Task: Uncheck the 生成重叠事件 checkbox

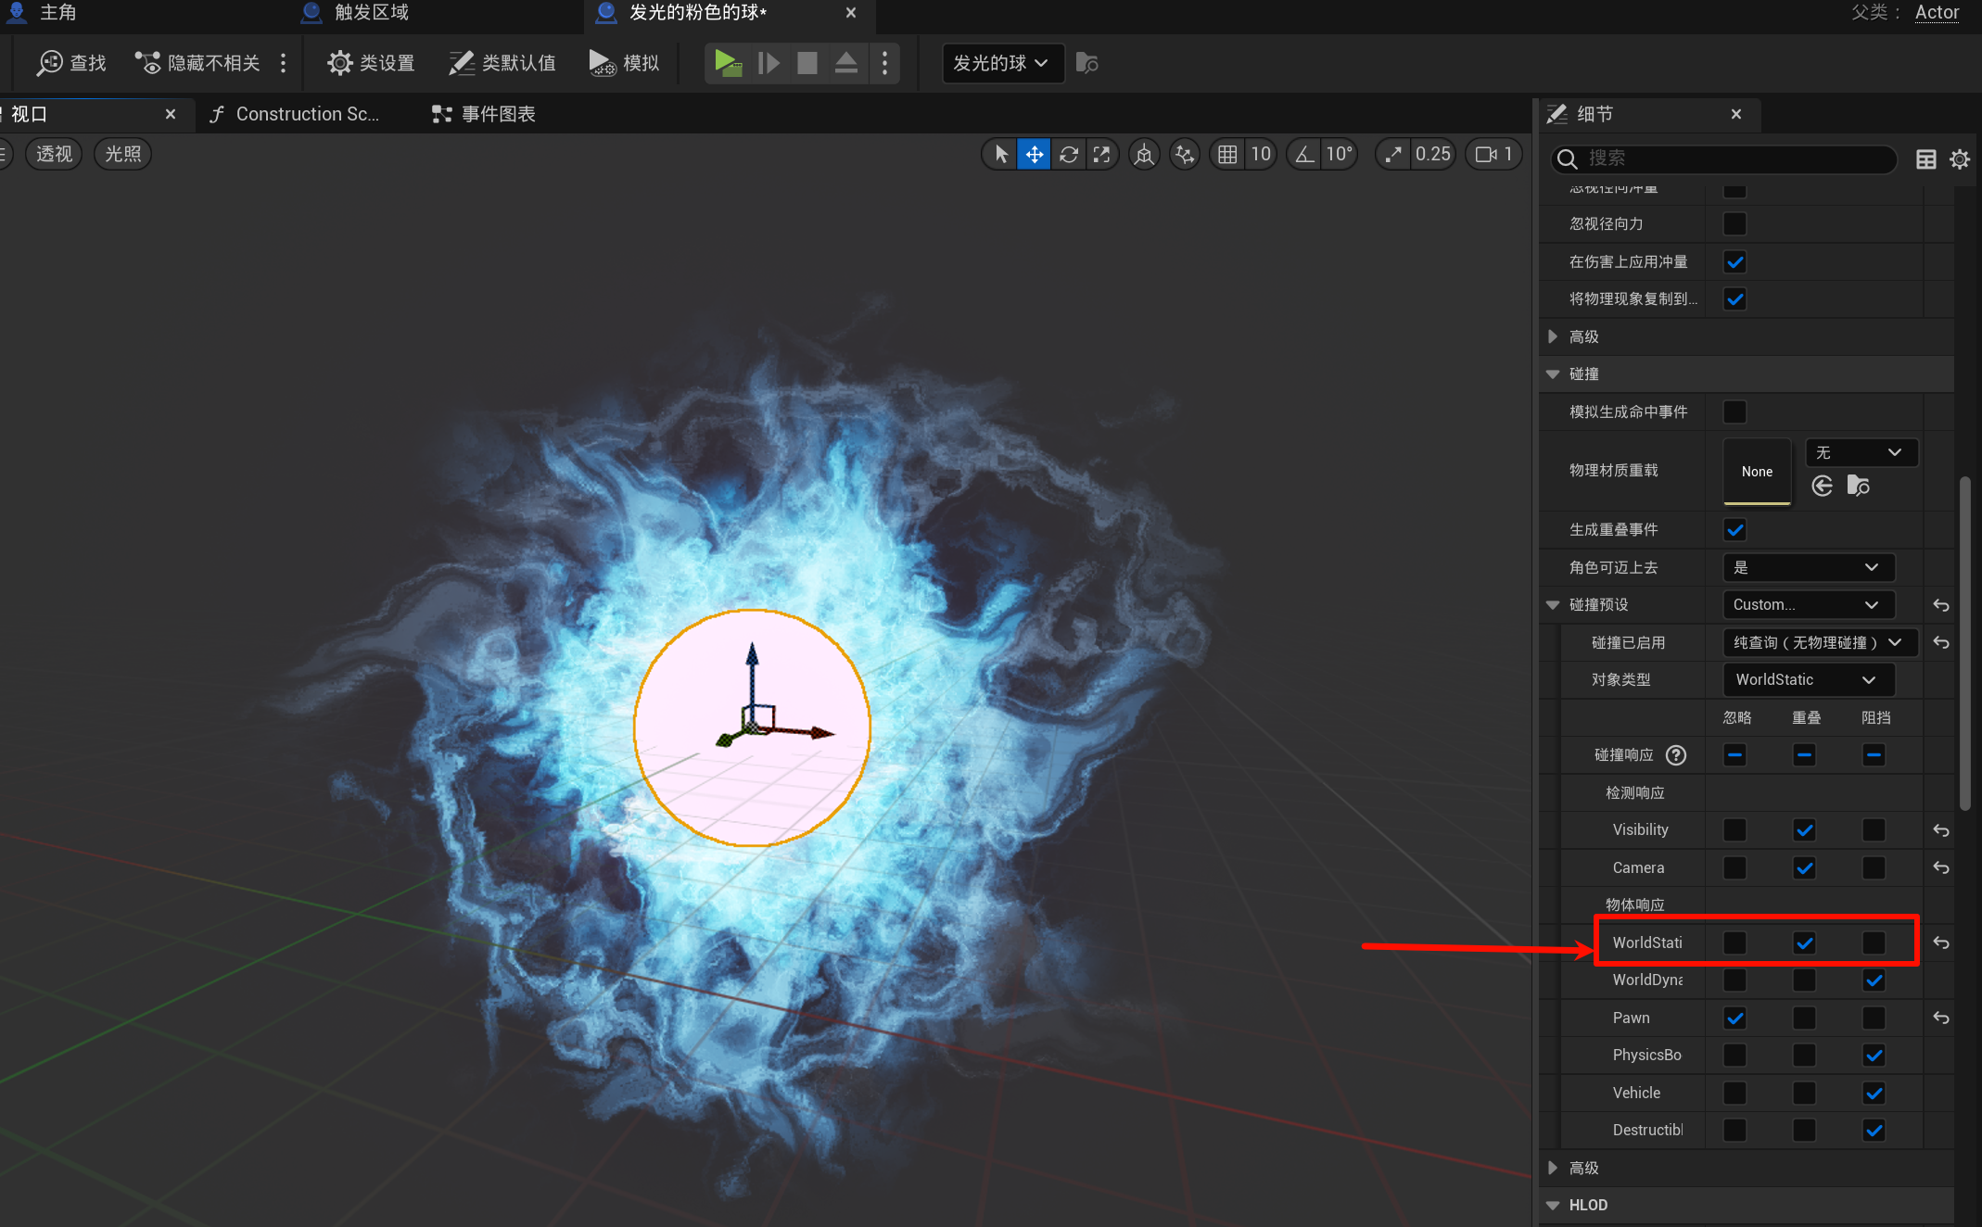Action: click(x=1734, y=530)
